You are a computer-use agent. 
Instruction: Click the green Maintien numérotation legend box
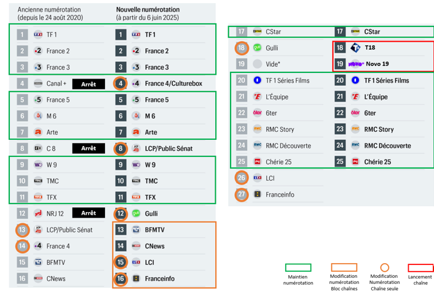tap(298, 267)
